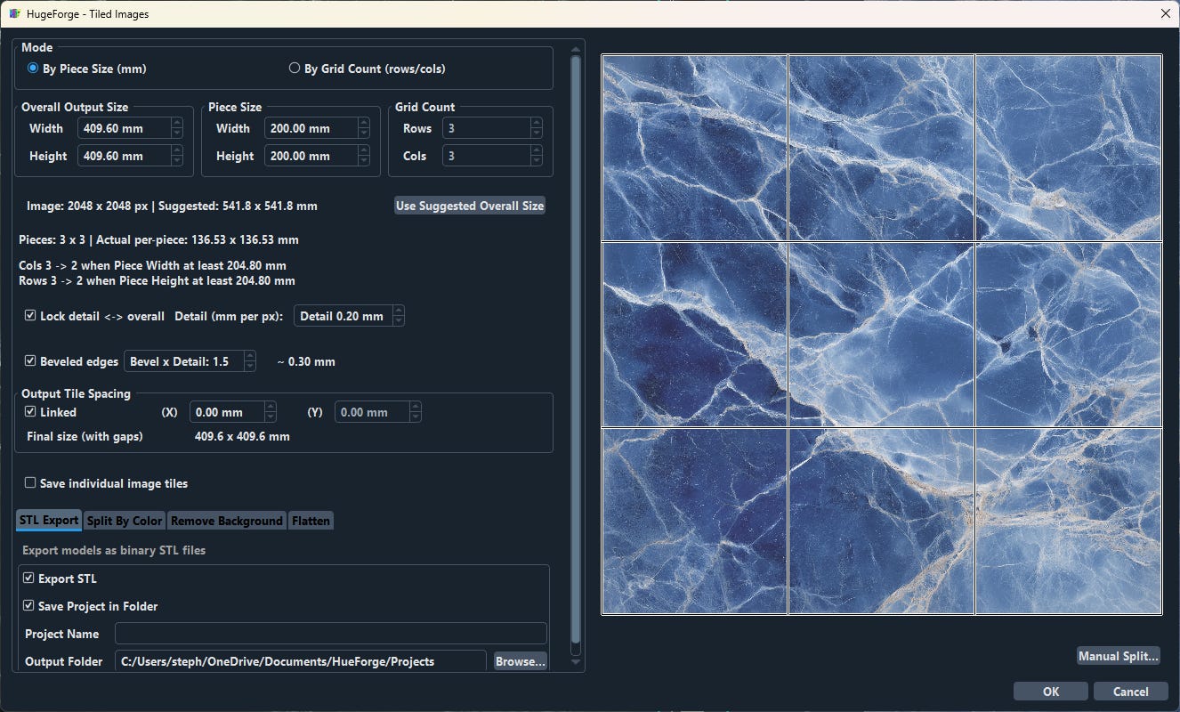Decrease Piece Size Height using the down arrow
This screenshot has width=1180, height=712.
[363, 160]
